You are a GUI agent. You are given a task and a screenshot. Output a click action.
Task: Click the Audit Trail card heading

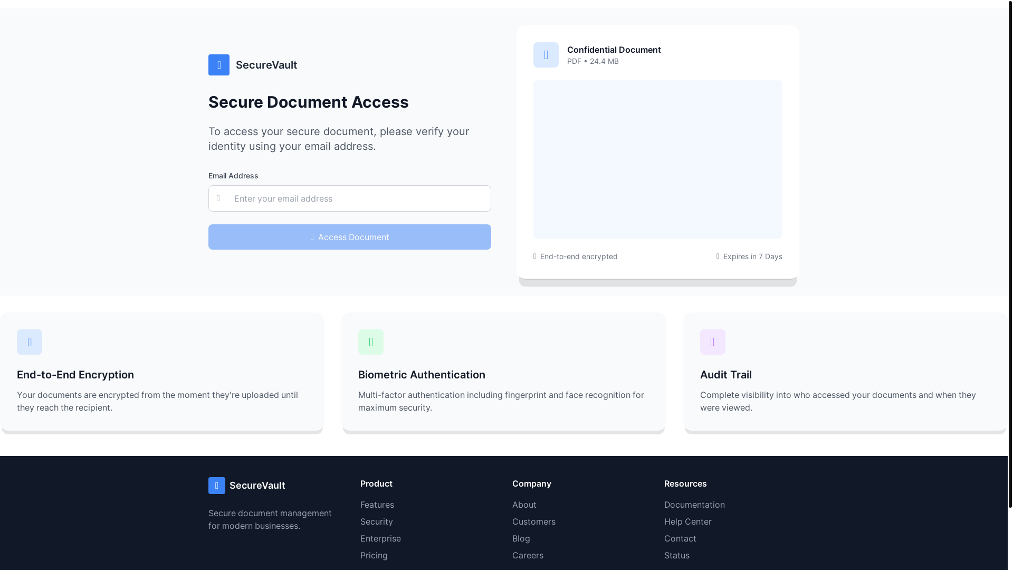tap(726, 375)
